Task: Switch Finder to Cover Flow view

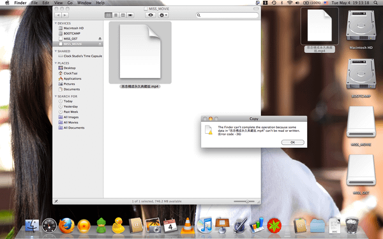Action: (130, 15)
